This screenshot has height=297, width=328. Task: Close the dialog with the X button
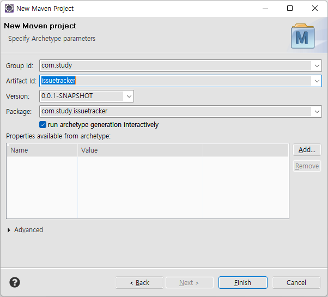pos(314,8)
